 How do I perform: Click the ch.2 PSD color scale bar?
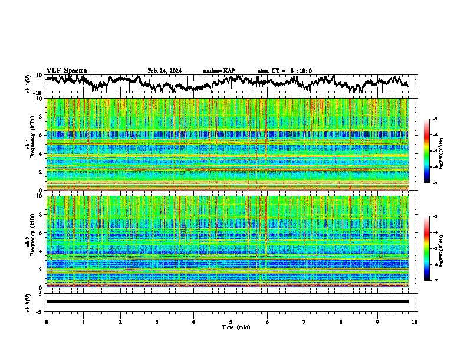[426, 248]
